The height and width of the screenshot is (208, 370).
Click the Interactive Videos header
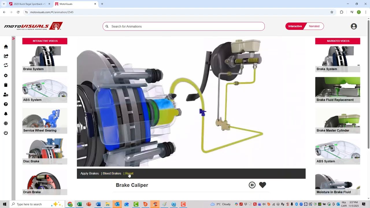click(x=45, y=41)
